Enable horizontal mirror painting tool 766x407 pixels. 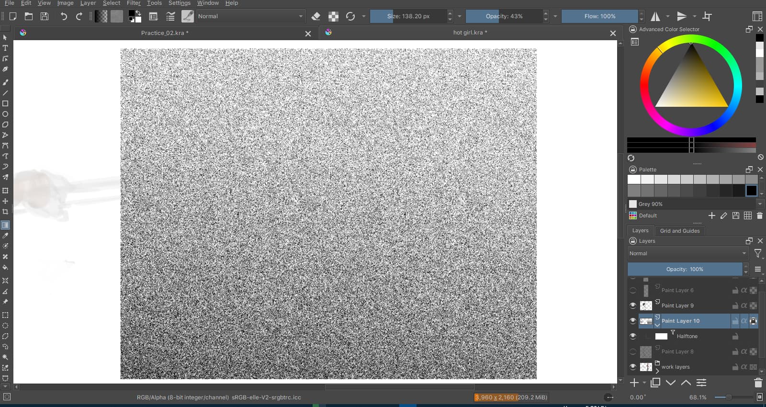pos(655,16)
